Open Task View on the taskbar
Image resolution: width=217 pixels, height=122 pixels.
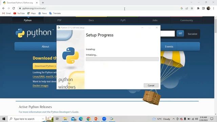pos(57,119)
